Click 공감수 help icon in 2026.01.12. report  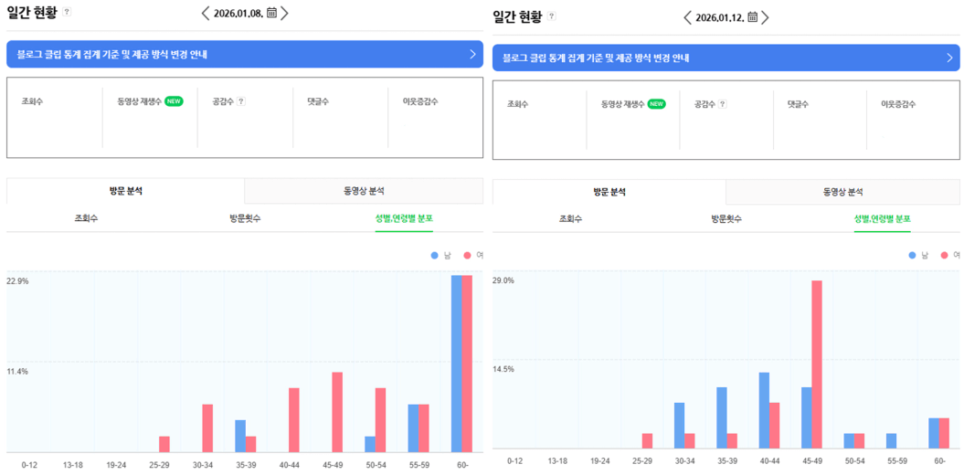click(x=723, y=104)
